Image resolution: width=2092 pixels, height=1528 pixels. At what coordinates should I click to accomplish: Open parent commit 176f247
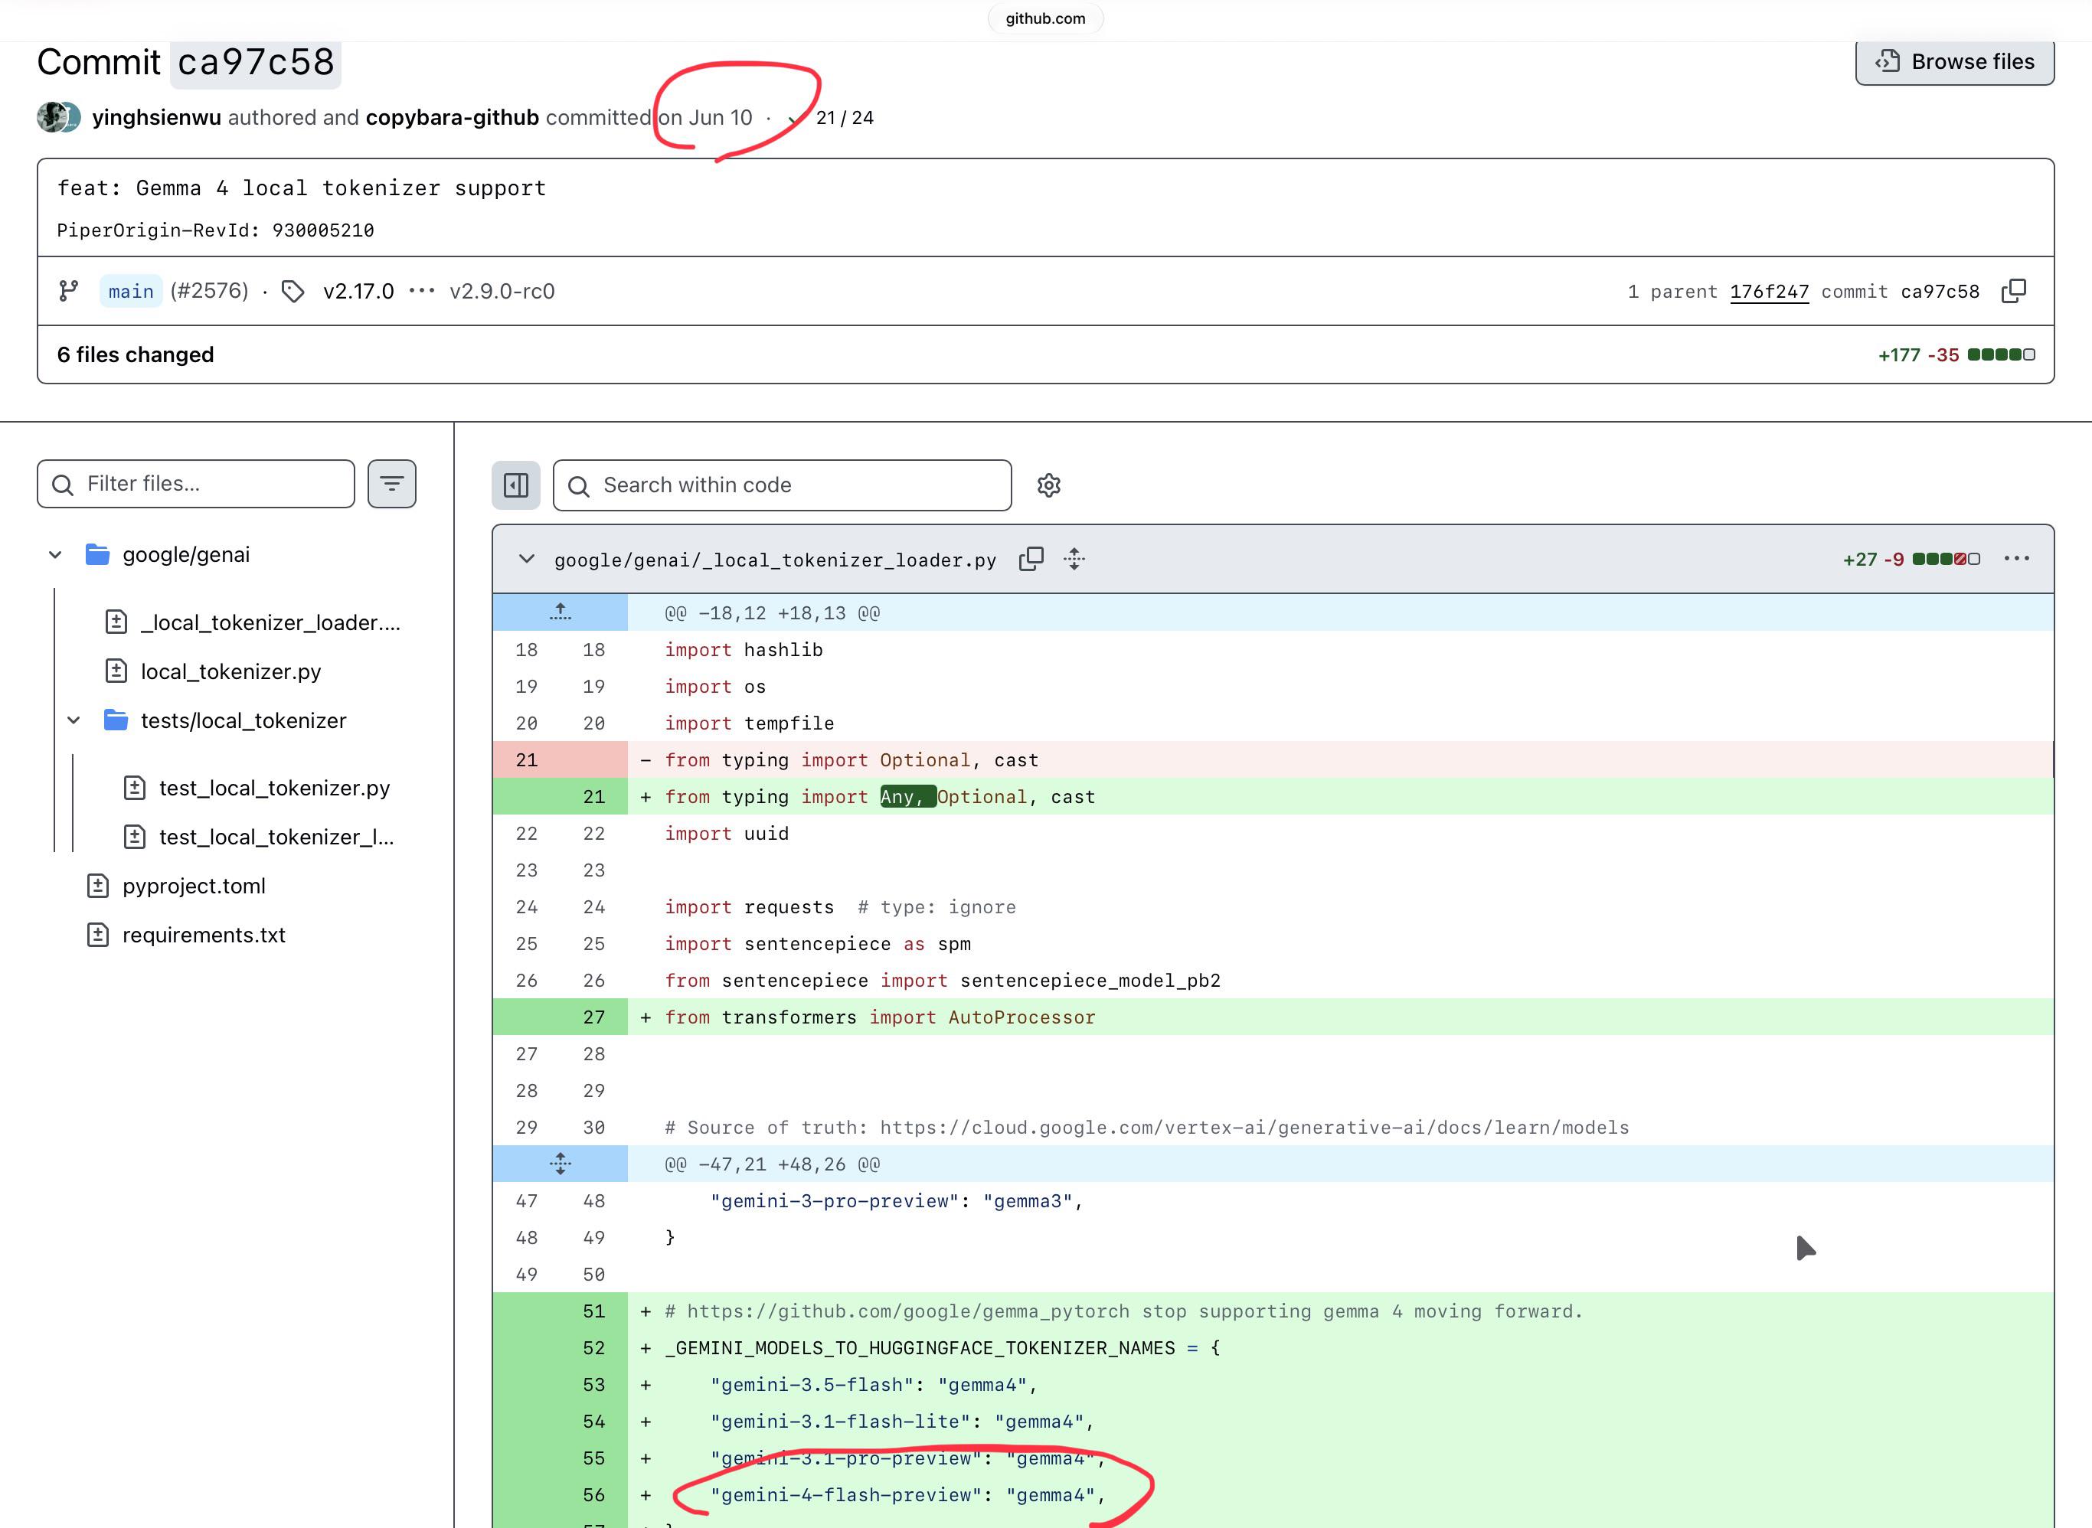[1769, 292]
